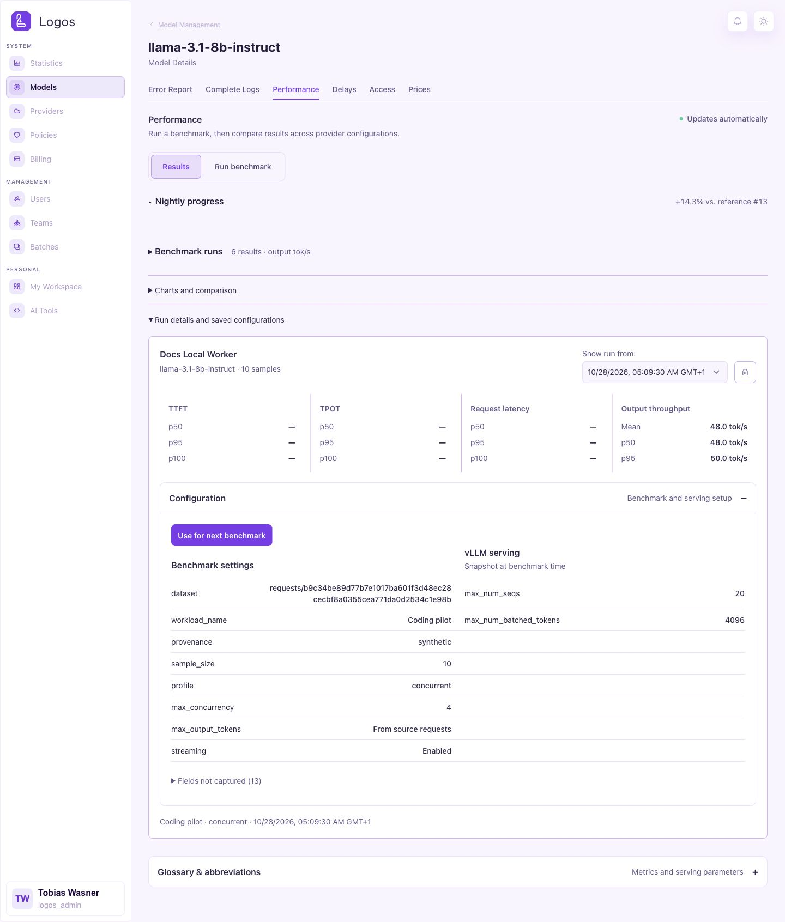The image size is (785, 922).
Task: Click the 'Updates automatically' status text
Action: pyautogui.click(x=727, y=119)
